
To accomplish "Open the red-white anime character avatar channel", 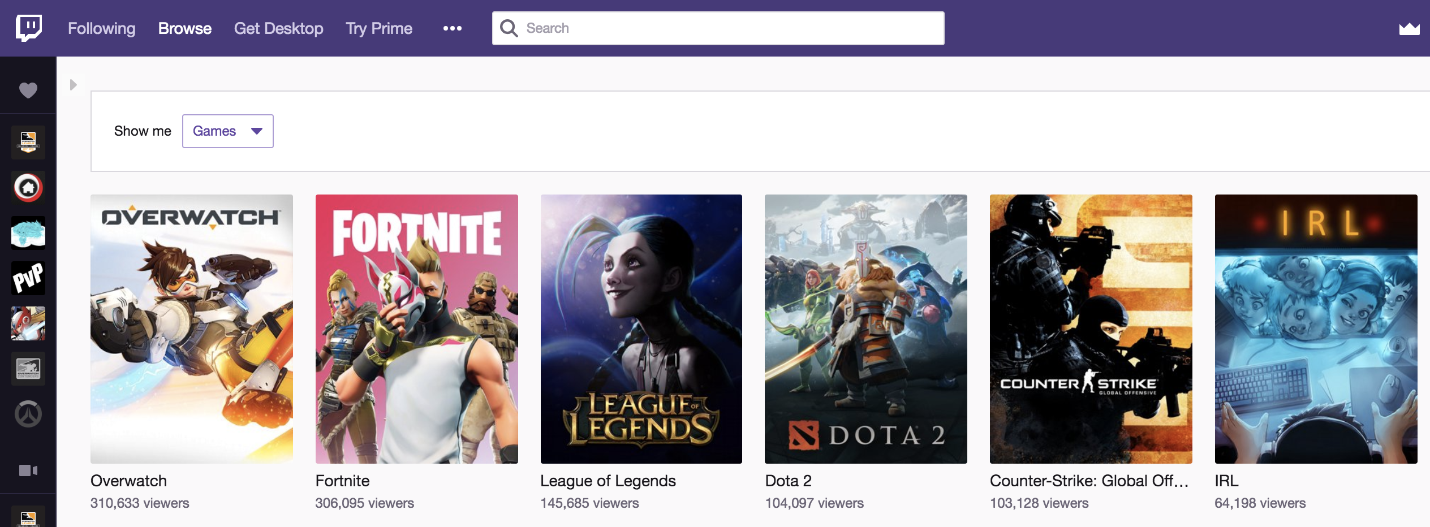I will [28, 323].
